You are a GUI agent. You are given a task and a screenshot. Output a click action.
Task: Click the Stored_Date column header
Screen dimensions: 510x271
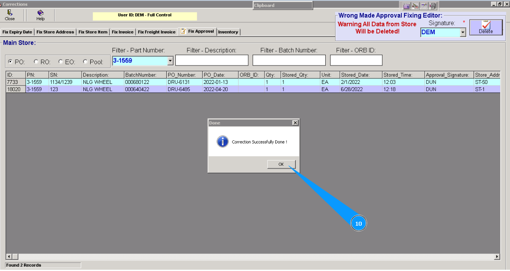361,75
